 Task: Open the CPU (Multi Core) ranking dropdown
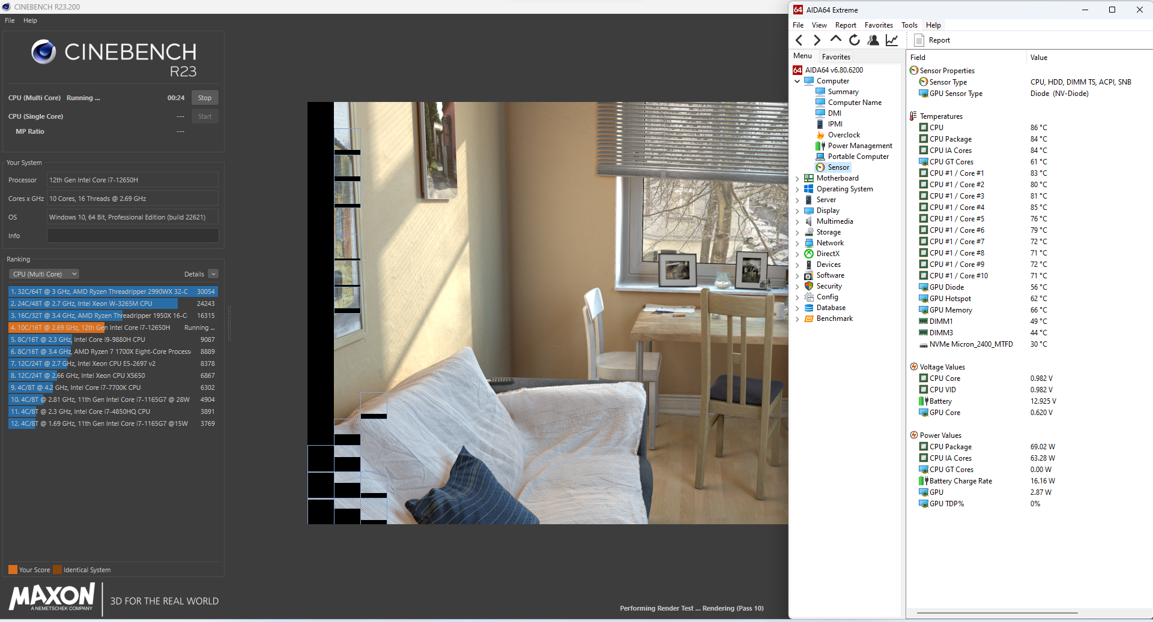(44, 274)
